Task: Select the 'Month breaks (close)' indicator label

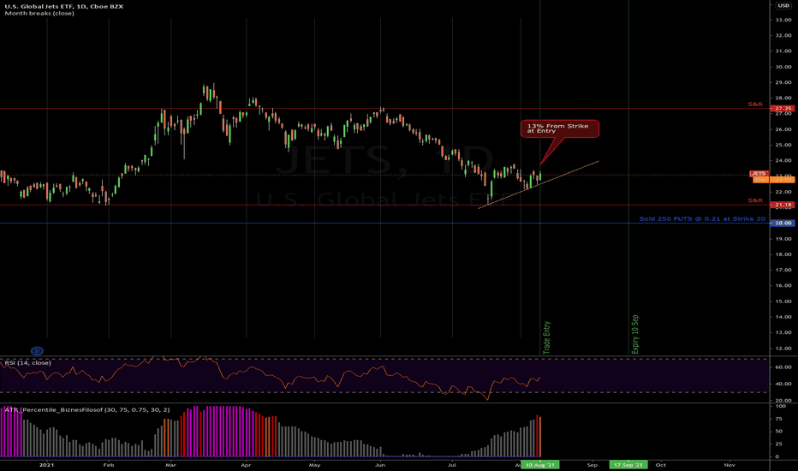Action: coord(39,13)
